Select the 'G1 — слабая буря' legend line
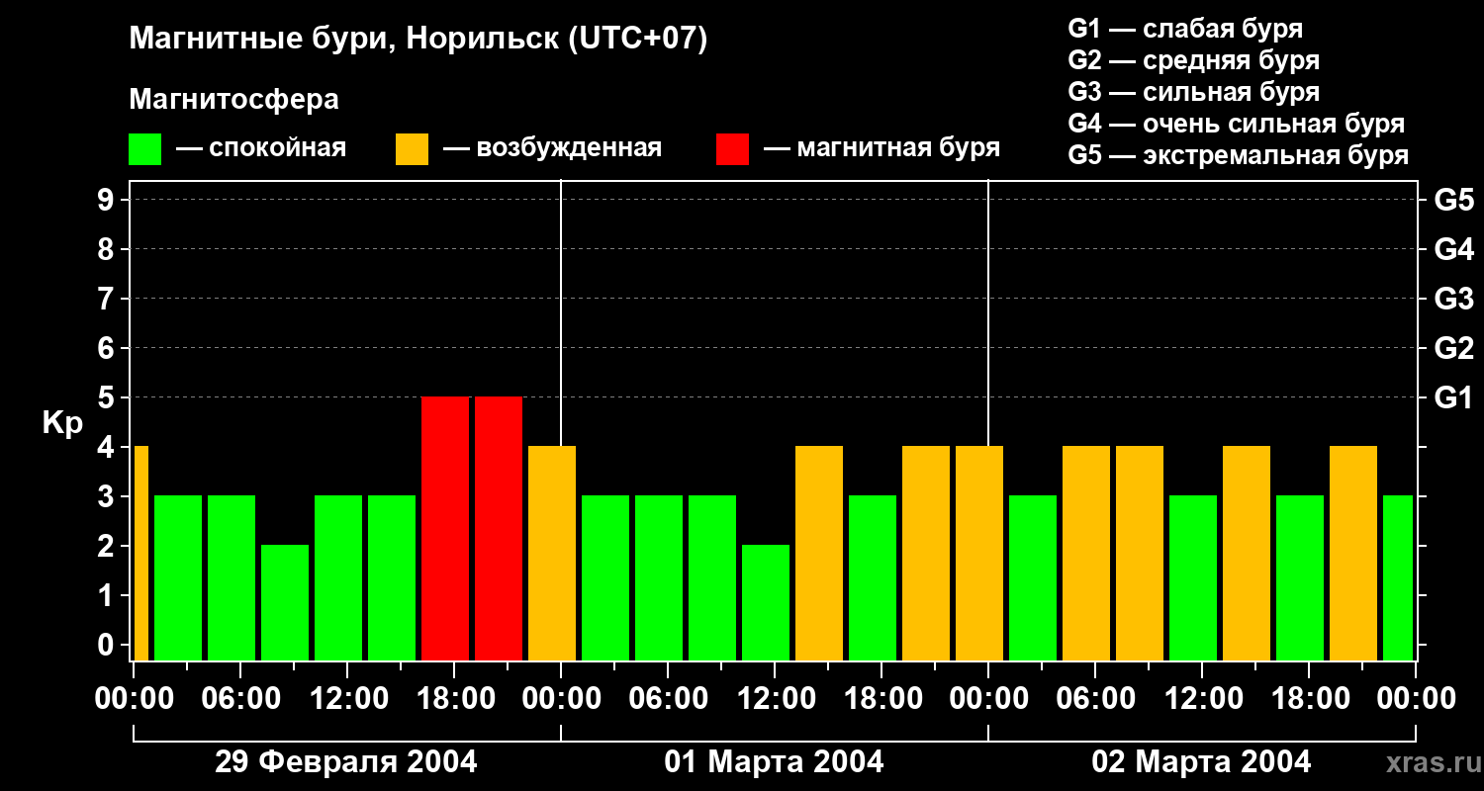Viewport: 1484px width, 791px height. point(1185,29)
